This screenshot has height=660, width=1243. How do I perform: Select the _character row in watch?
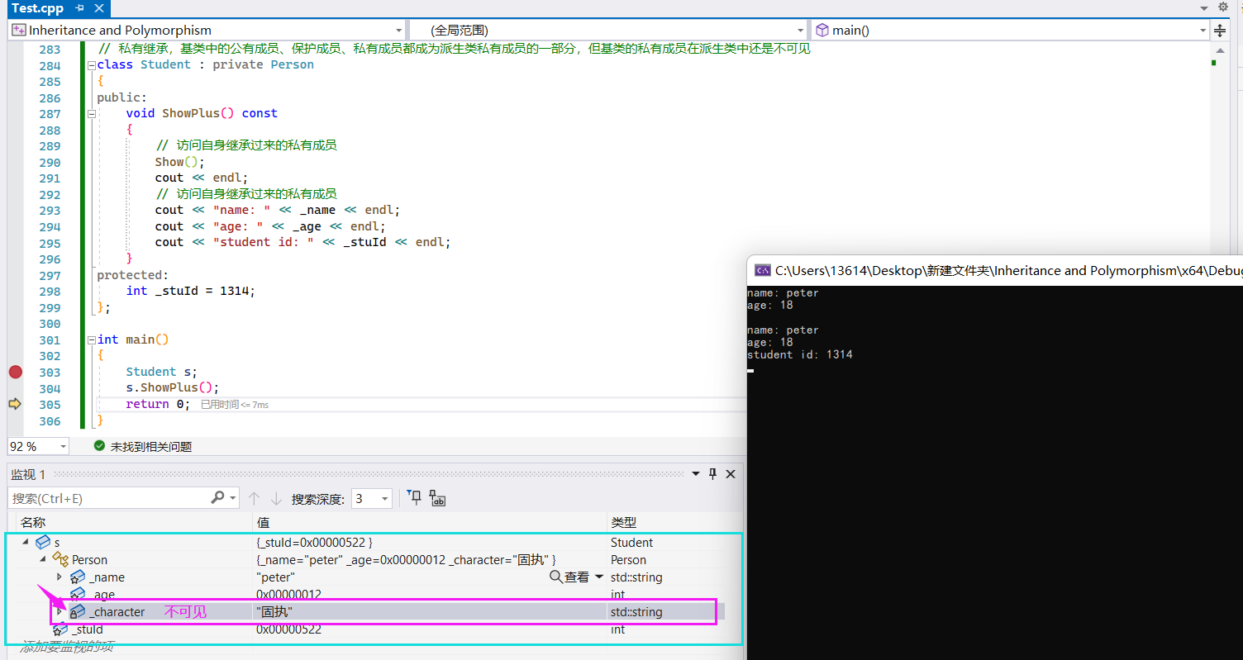(370, 611)
